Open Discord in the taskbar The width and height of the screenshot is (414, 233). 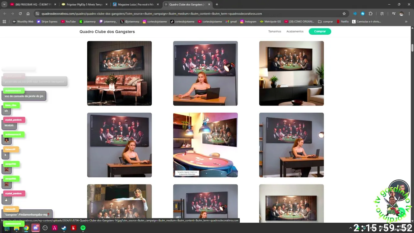(36, 228)
